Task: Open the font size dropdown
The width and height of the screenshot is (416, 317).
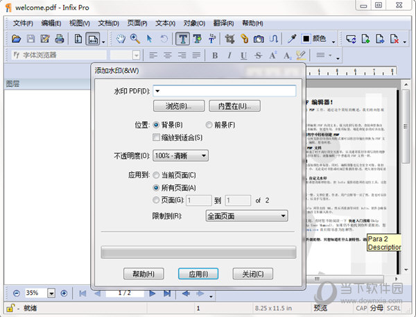Action: coord(136,55)
